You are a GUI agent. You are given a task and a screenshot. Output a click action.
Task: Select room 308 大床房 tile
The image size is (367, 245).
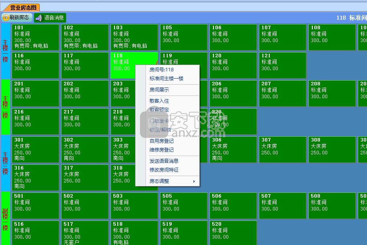coord(332,150)
